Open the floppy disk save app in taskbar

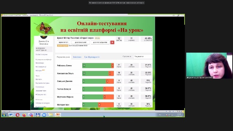(37, 115)
